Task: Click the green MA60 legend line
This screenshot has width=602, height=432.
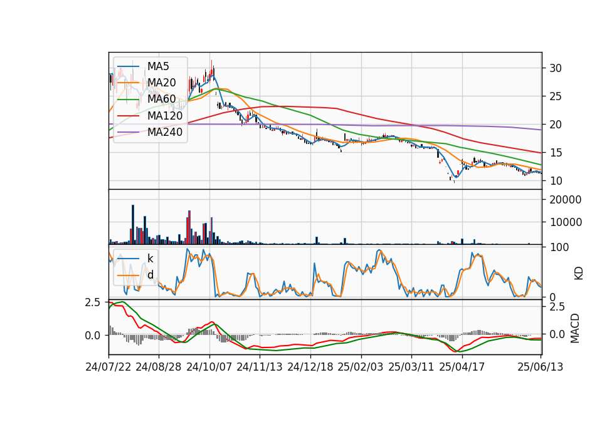Action: pyautogui.click(x=128, y=100)
